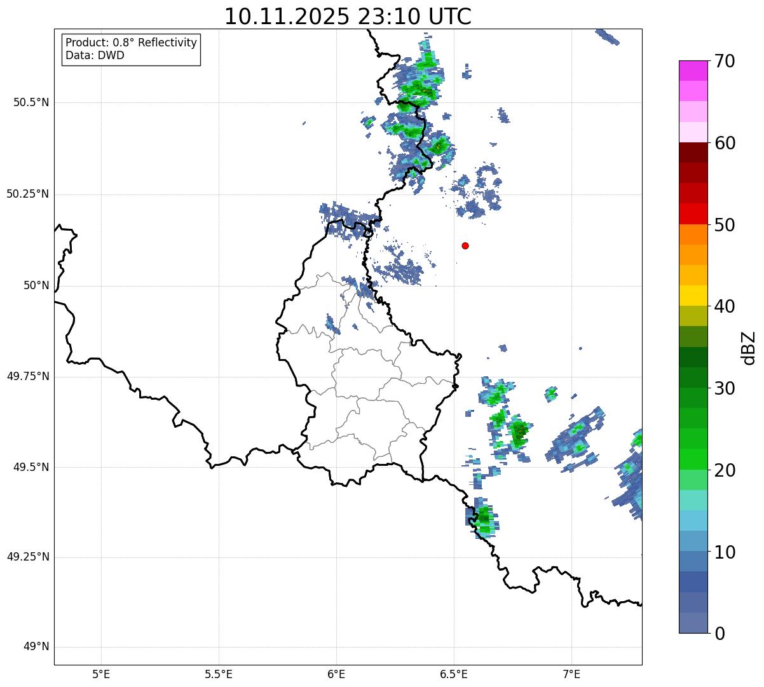The width and height of the screenshot is (764, 687).
Task: Click the latitude label '49.5°N'
Action: coord(31,467)
